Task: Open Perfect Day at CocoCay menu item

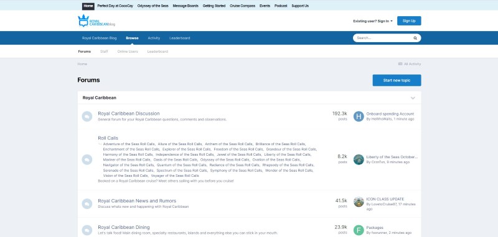Action: (x=115, y=6)
